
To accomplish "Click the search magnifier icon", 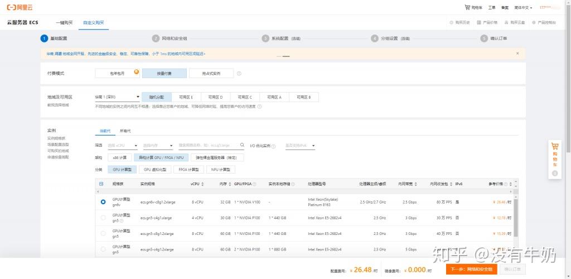I will pos(242,145).
